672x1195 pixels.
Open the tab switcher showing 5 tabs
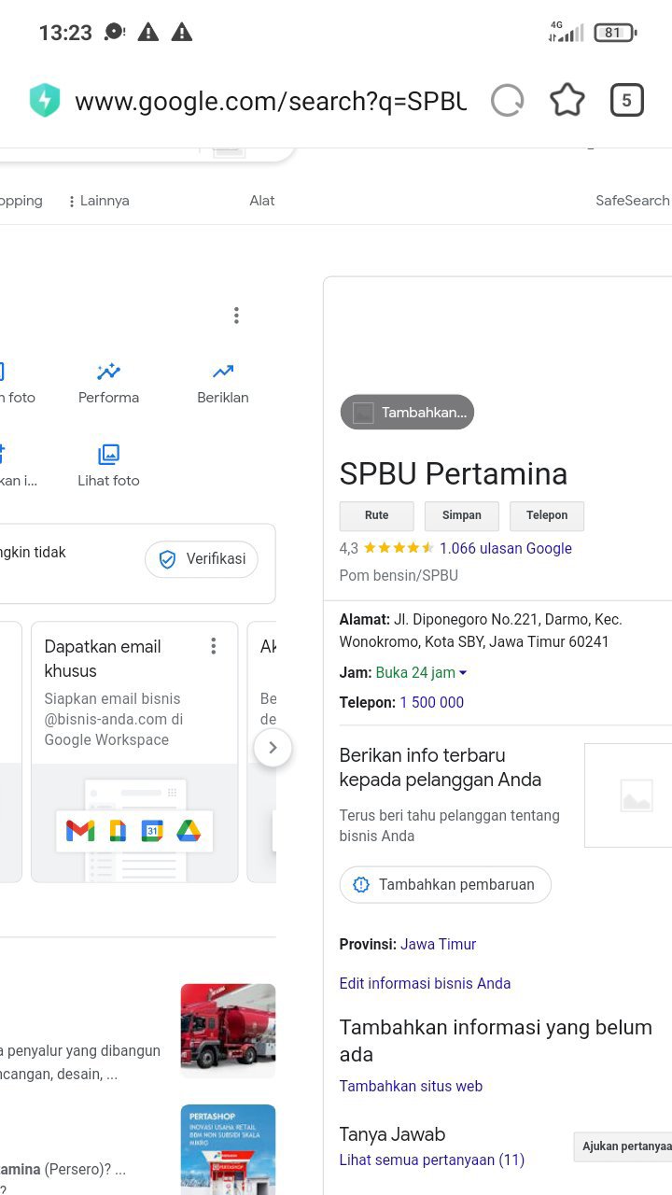pos(626,101)
